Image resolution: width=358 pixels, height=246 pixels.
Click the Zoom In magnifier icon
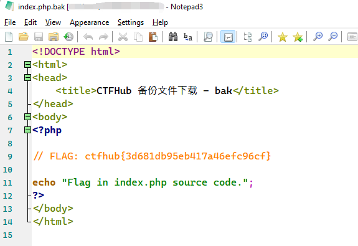click(318, 37)
